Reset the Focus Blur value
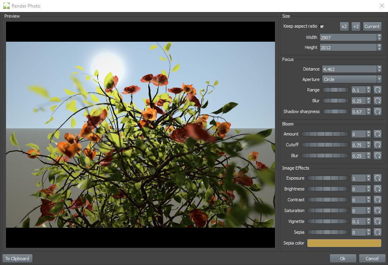Image resolution: width=388 pixels, height=265 pixels. coord(377,101)
